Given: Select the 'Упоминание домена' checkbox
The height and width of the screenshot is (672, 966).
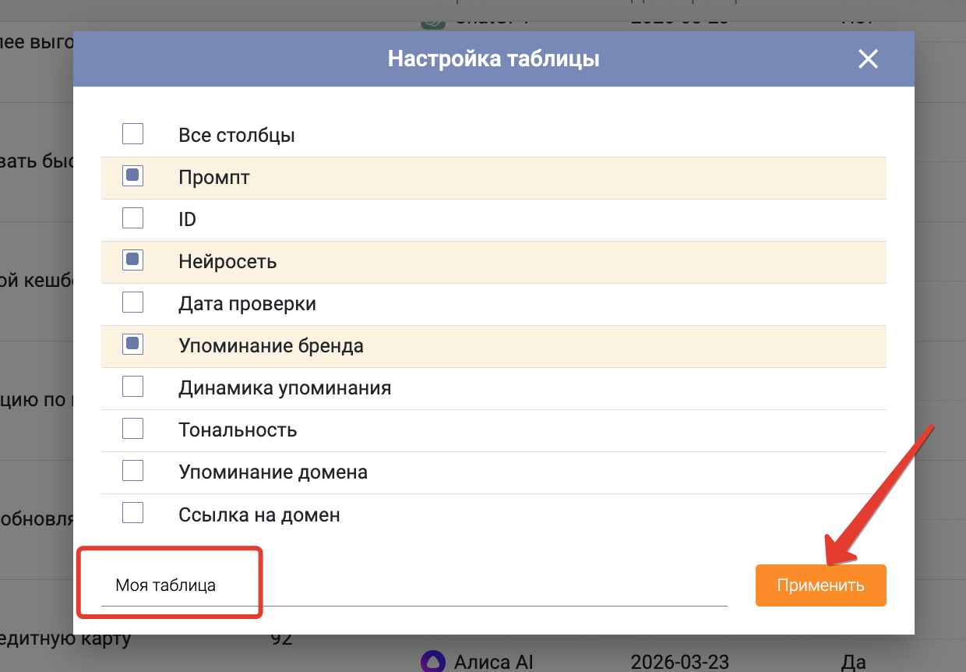Looking at the screenshot, I should [133, 472].
